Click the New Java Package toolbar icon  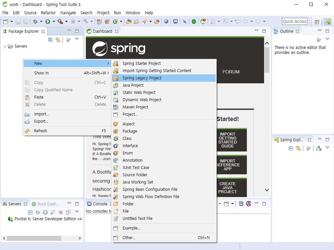(x=107, y=21)
